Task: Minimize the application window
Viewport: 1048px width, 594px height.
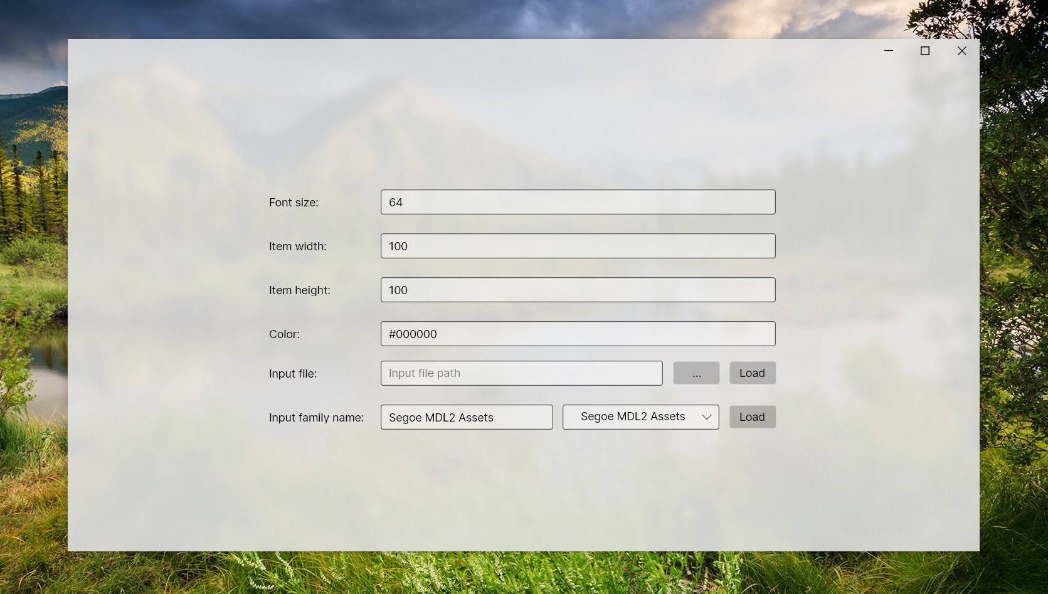Action: 889,51
